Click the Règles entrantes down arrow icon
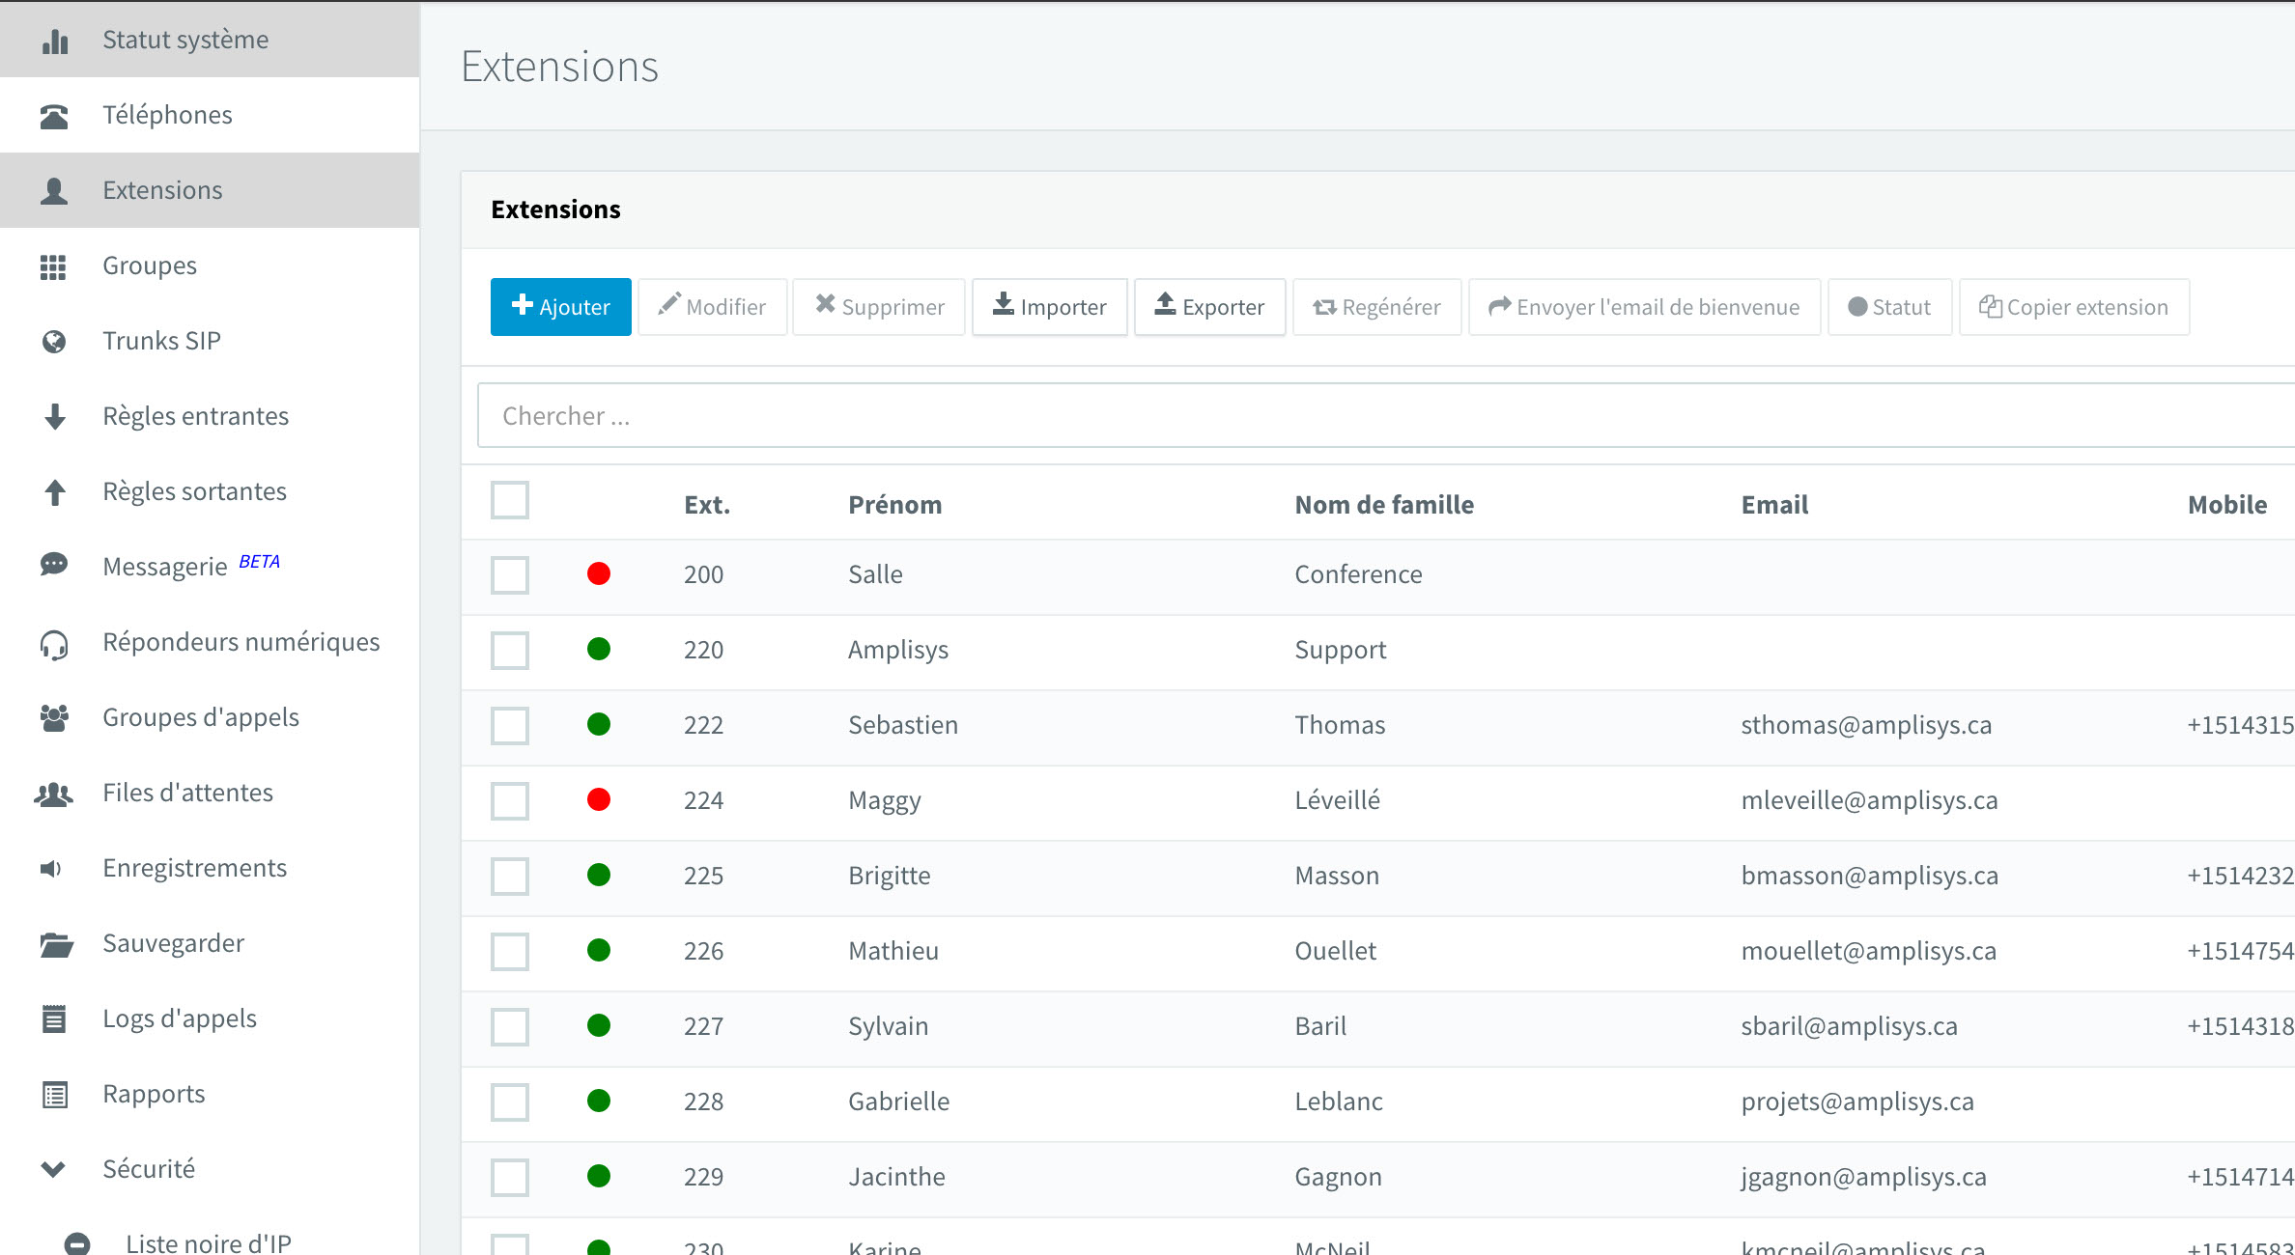Image resolution: width=2295 pixels, height=1255 pixels. [55, 417]
